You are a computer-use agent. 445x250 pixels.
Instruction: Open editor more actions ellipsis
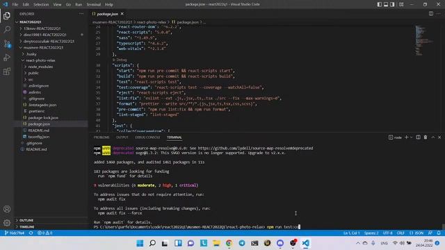pyautogui.click(x=439, y=14)
